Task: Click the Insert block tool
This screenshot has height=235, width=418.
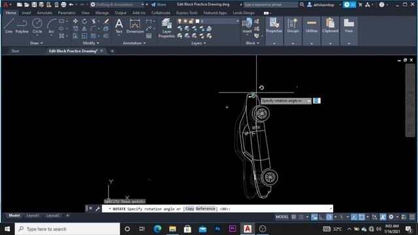Action: point(247,25)
